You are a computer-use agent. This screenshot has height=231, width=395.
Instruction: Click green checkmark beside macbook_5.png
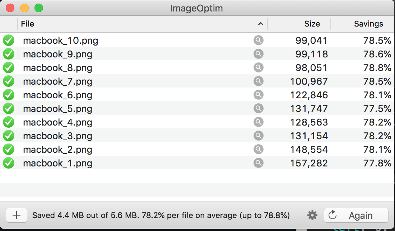click(9, 109)
